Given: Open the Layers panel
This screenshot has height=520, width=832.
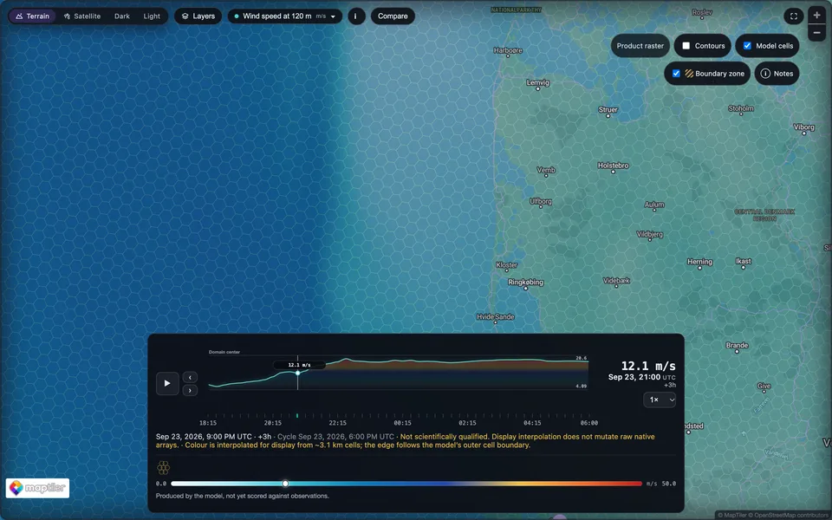Looking at the screenshot, I should coord(198,16).
